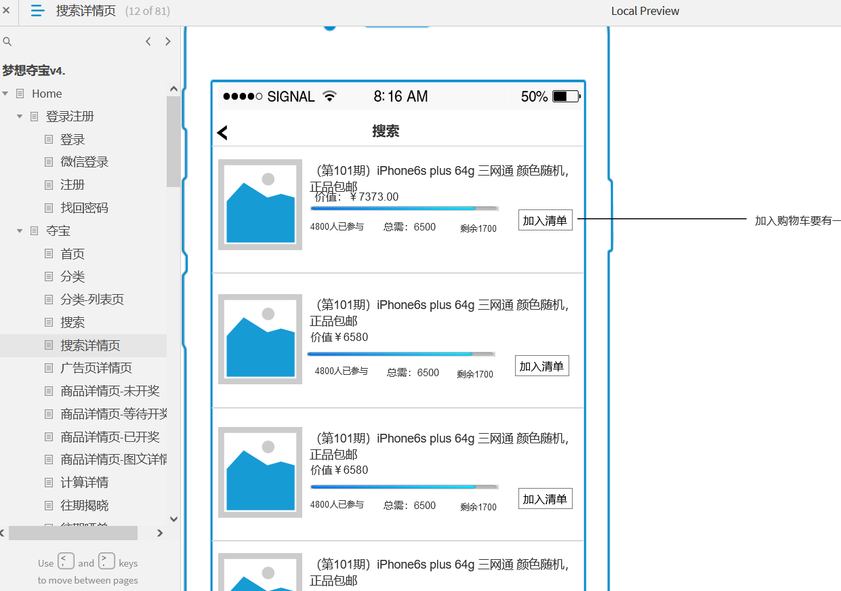The height and width of the screenshot is (591, 841).
Task: Click page icon beside 首页
Action: tap(48, 254)
